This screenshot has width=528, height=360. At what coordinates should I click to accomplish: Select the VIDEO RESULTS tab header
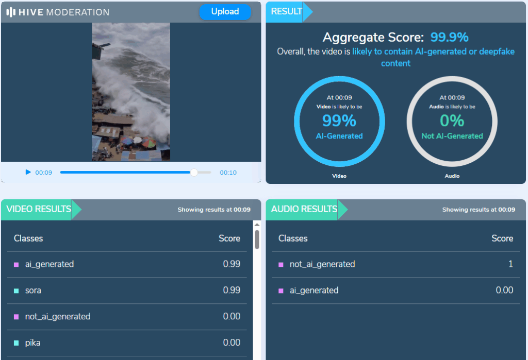coord(39,209)
